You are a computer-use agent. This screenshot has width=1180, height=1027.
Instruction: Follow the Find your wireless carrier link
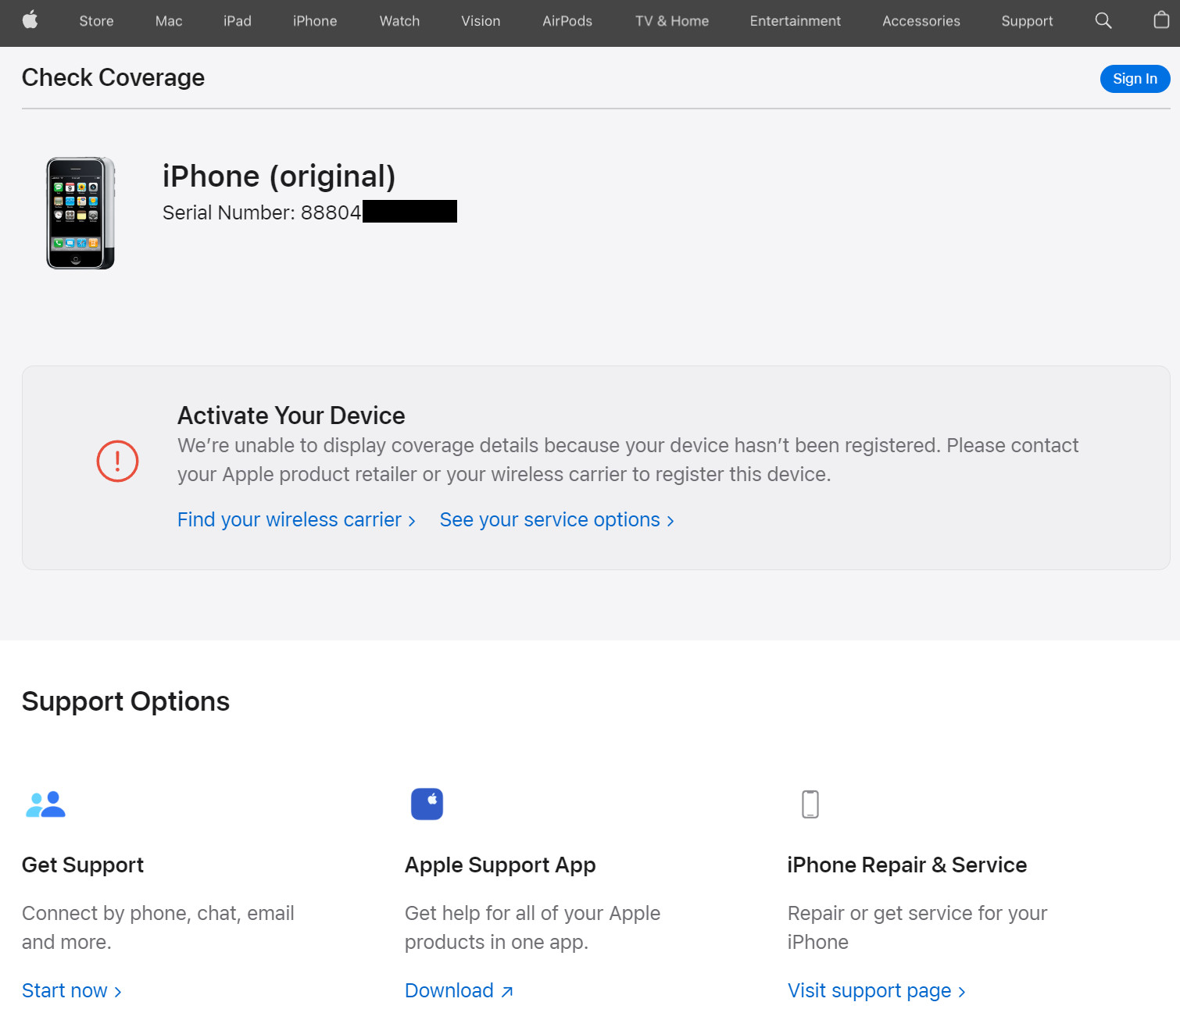pyautogui.click(x=295, y=520)
